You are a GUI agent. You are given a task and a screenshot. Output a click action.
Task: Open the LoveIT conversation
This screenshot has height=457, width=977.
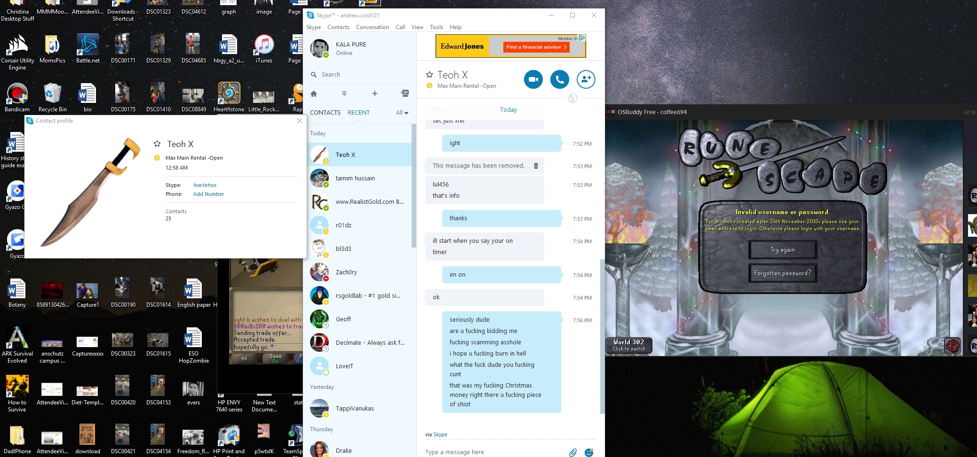coord(360,366)
